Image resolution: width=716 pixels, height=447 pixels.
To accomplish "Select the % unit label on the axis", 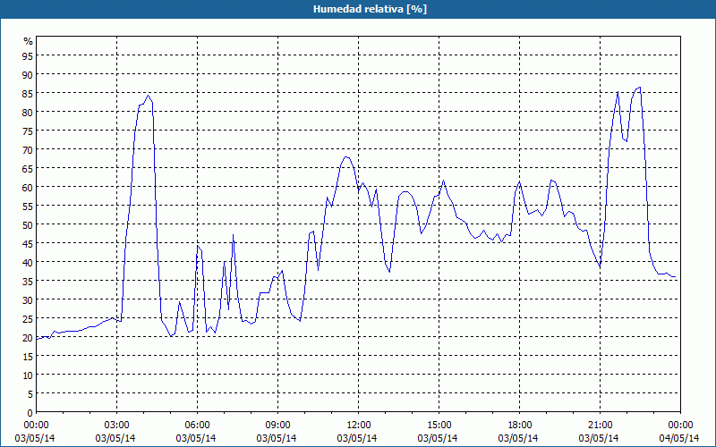I will click(x=29, y=41).
